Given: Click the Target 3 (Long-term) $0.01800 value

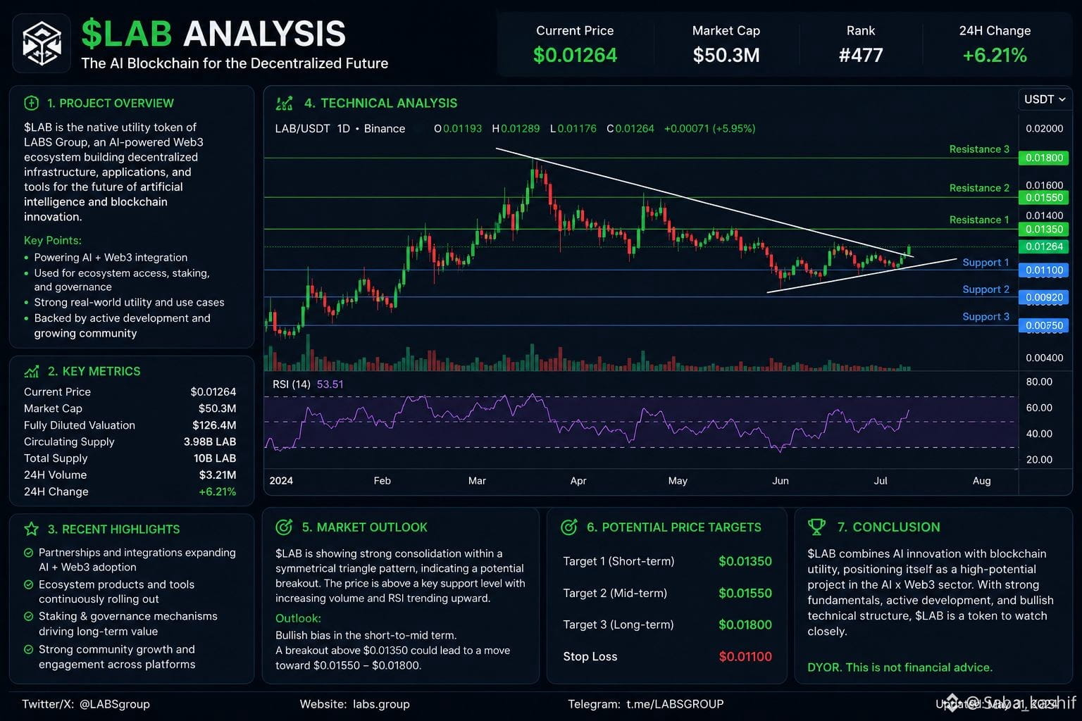Looking at the screenshot, I should 745,625.
